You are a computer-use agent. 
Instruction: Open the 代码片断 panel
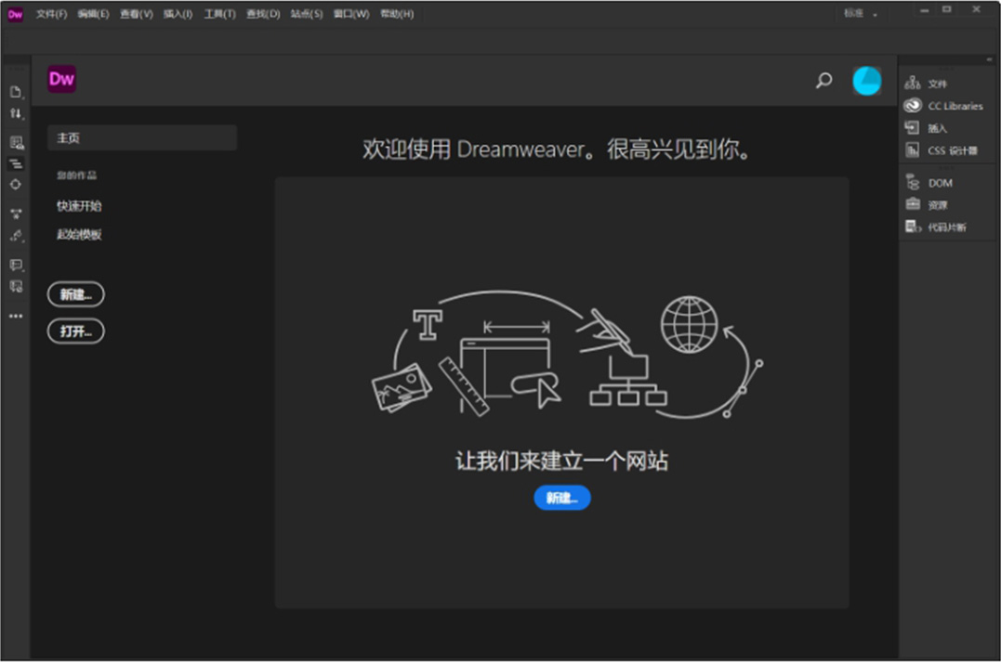tap(935, 227)
